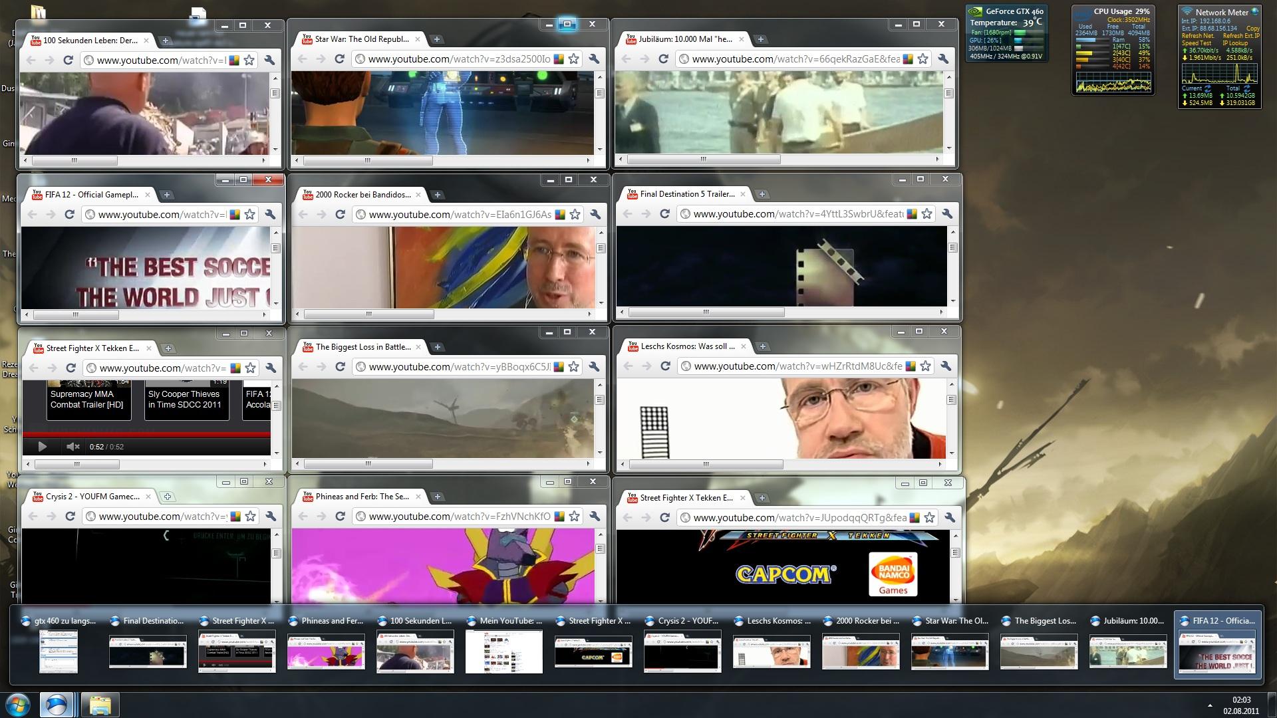1277x718 pixels.
Task: Click address bar in Street Fighter Capcom window
Action: click(x=798, y=518)
